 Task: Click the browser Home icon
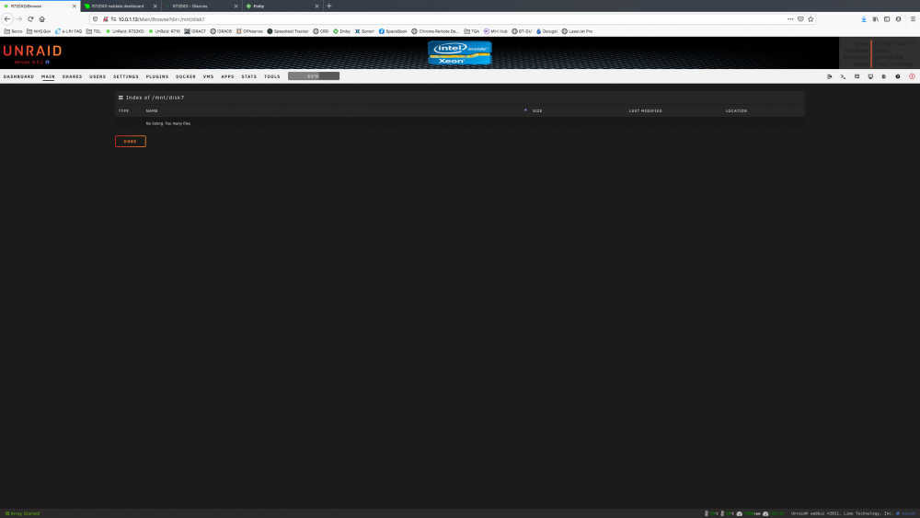[x=41, y=18]
